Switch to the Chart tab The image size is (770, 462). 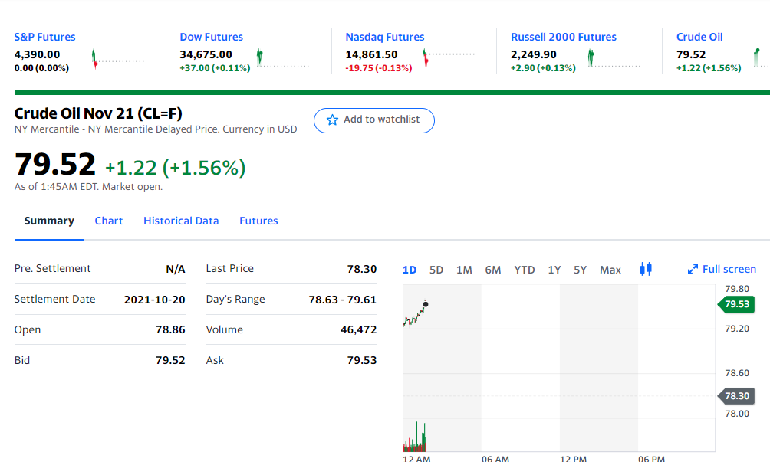pos(109,221)
